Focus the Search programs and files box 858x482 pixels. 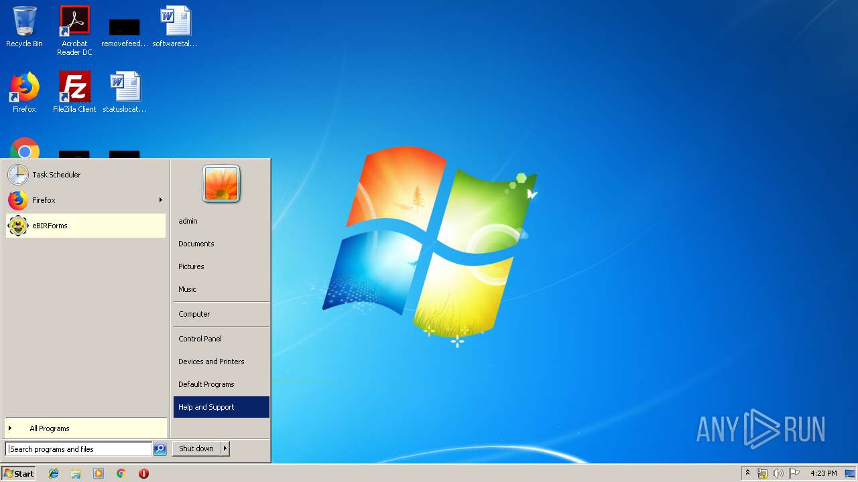pyautogui.click(x=78, y=449)
